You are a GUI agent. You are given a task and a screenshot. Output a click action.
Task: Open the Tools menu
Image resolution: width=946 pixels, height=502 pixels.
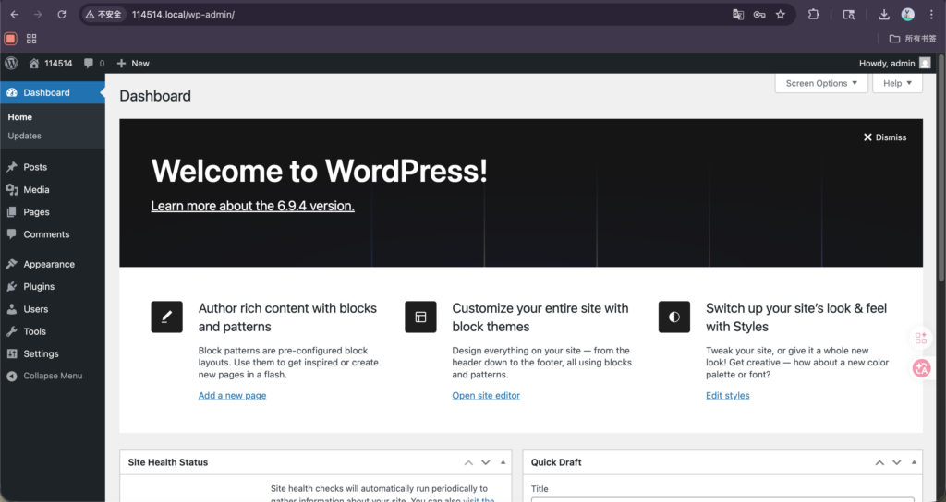click(53, 331)
